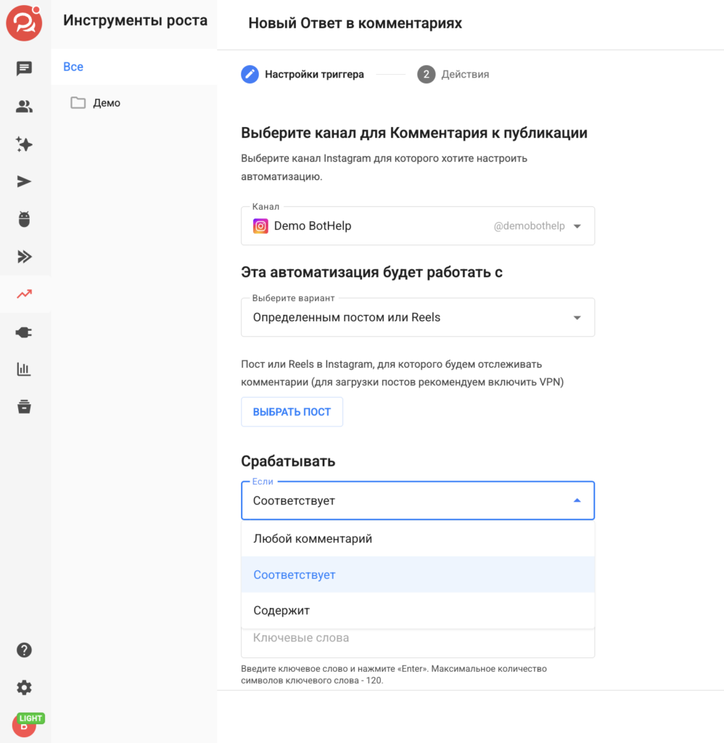Collapse the Если Соответствует dropdown
Screen dimensions: 724x743
click(x=417, y=501)
